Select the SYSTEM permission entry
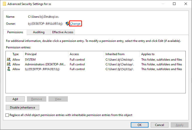192x130 pixels. click(x=30, y=60)
